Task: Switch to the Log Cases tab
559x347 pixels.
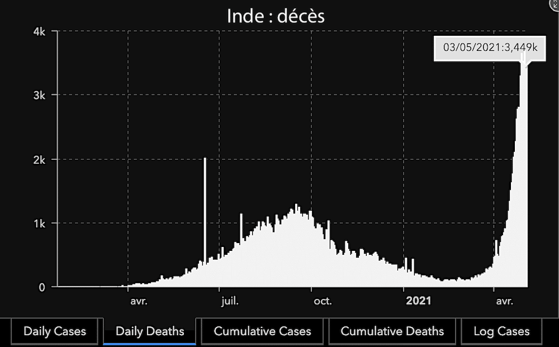Action: point(501,331)
